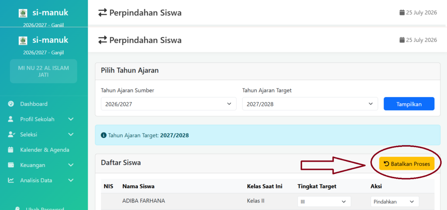This screenshot has height=210, width=447.
Task: Click the Analisis Data chart icon
Action: click(11, 180)
